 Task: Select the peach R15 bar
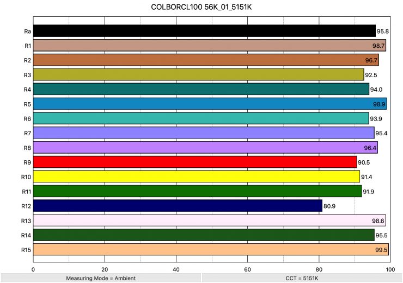[x=211, y=249]
